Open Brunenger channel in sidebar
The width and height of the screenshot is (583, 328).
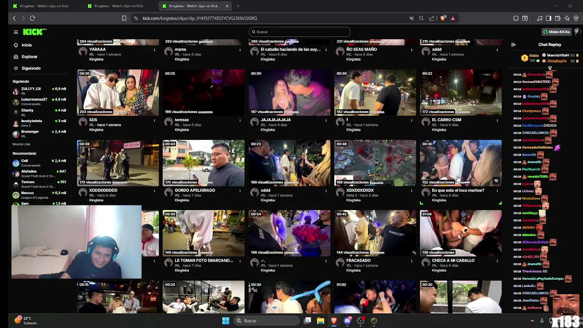coord(39,134)
